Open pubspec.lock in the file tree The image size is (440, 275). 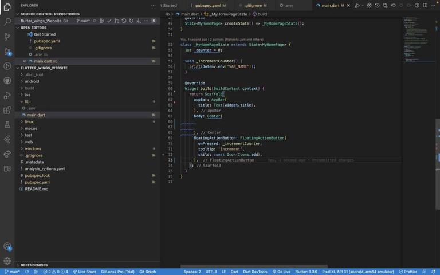[37, 175]
